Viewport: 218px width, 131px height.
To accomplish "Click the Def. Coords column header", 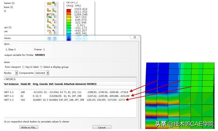I will click(x=56, y=84).
